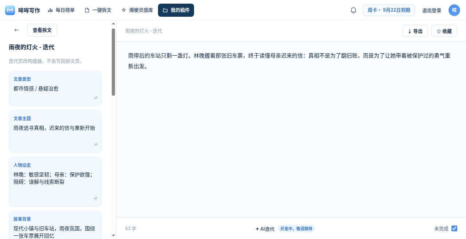The height and width of the screenshot is (239, 466).
Task: Click the sidebar scroll up arrow
Action: [113, 24]
